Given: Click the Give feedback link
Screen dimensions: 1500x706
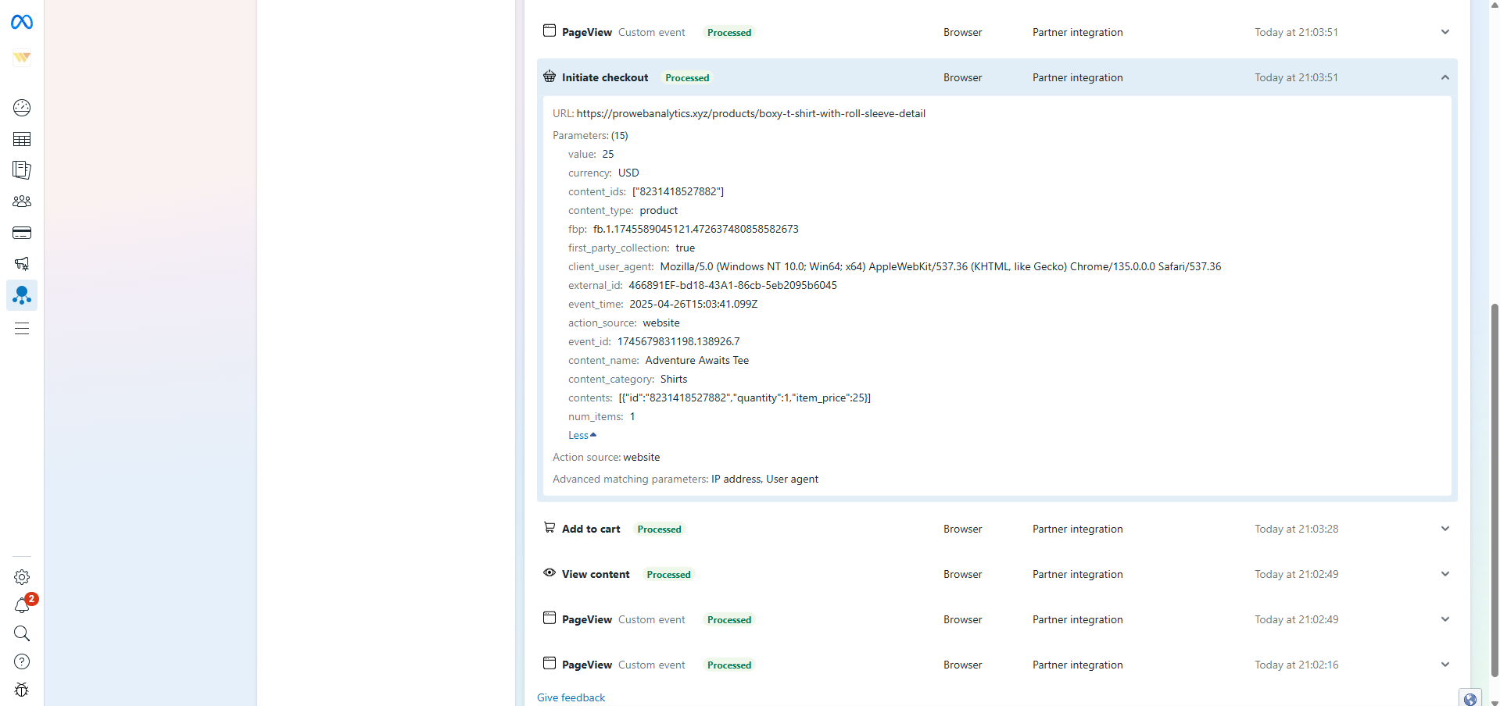Looking at the screenshot, I should [x=571, y=697].
